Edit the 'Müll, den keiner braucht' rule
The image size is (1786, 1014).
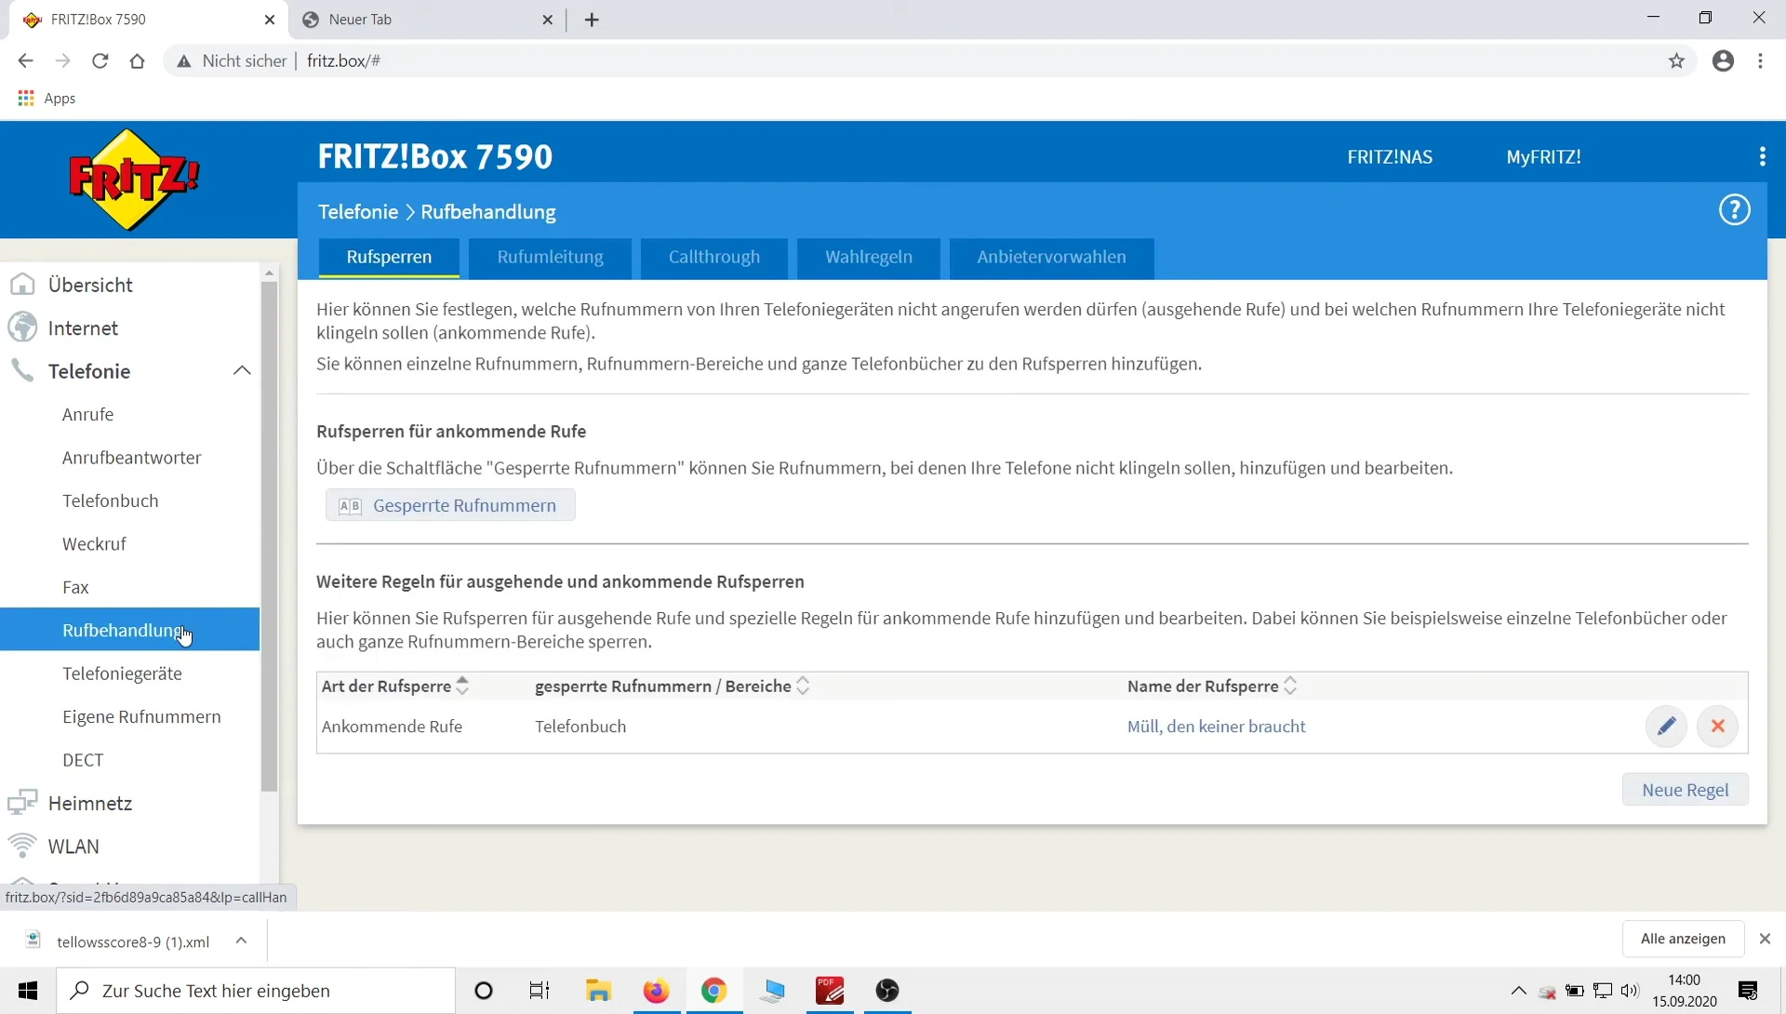pyautogui.click(x=1666, y=727)
